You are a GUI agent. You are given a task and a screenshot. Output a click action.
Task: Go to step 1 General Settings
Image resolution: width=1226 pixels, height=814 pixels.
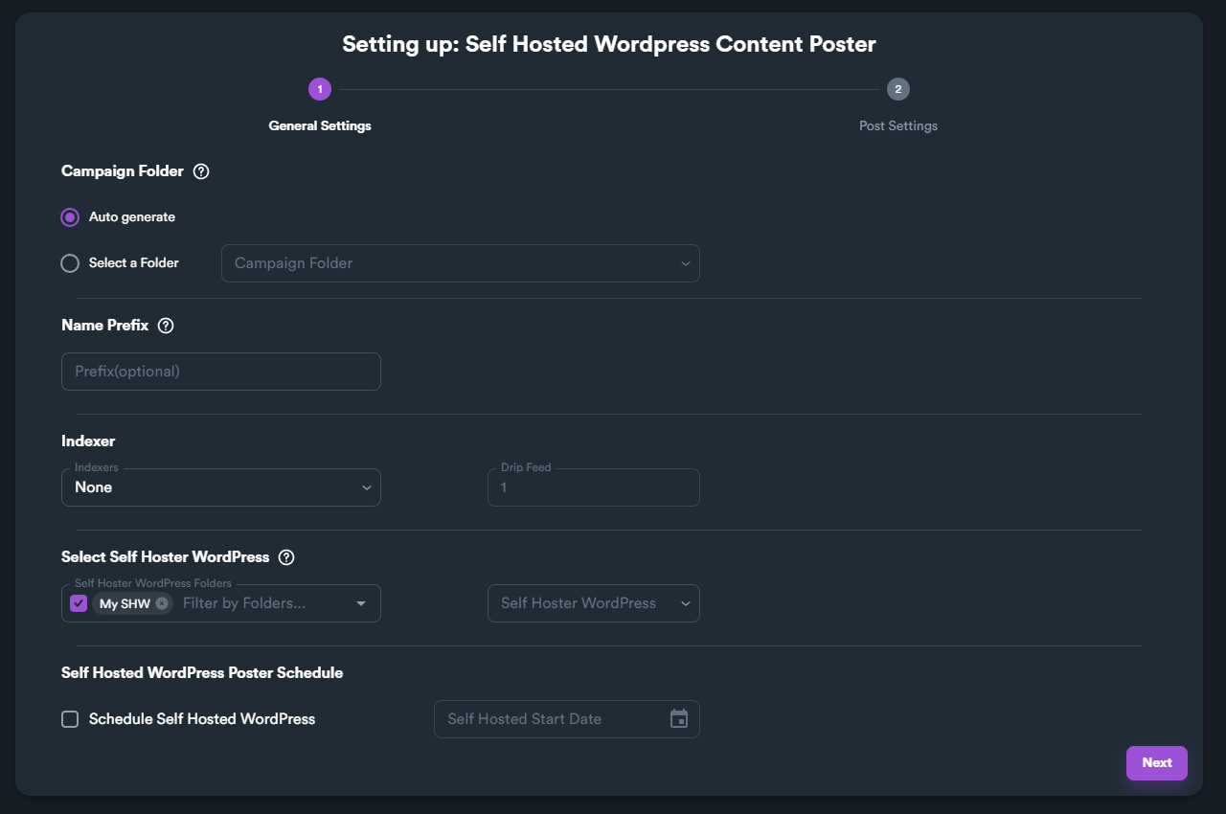click(320, 90)
